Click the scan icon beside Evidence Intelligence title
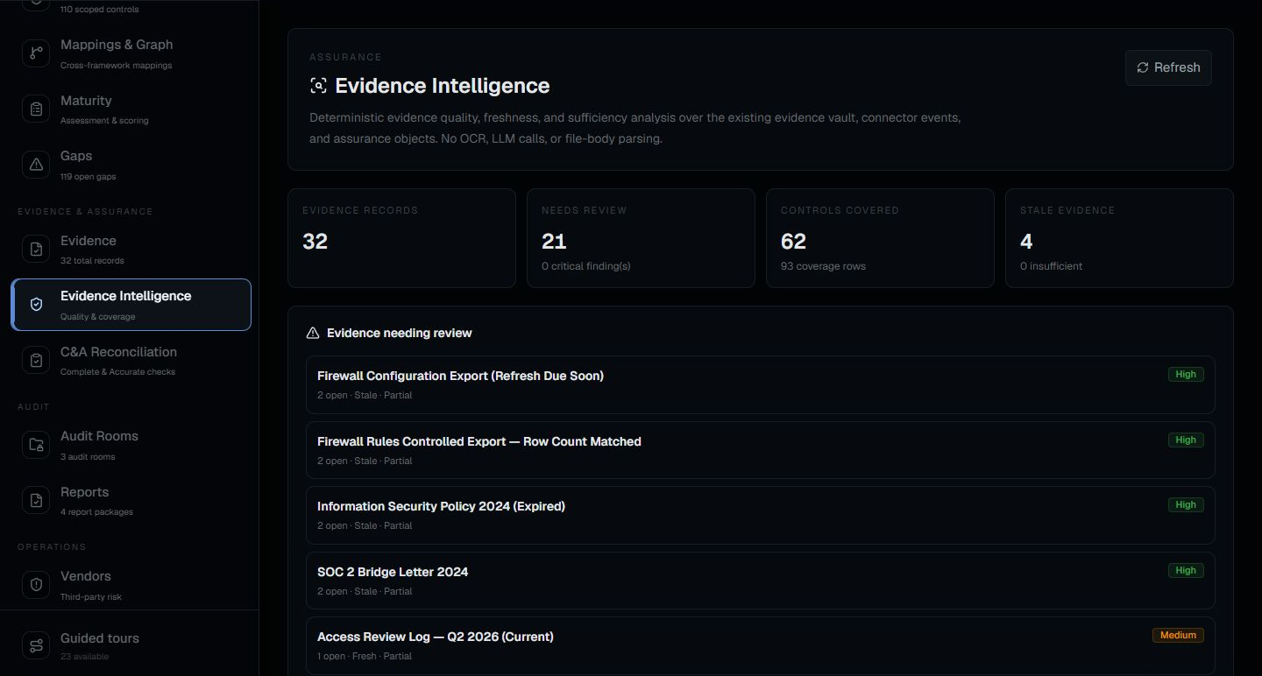Screen dimensions: 1262x676 pyautogui.click(x=318, y=86)
